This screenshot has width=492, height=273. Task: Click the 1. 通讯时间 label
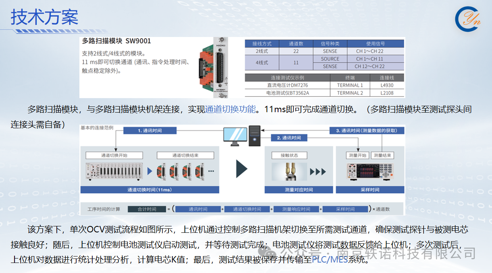click(149, 130)
